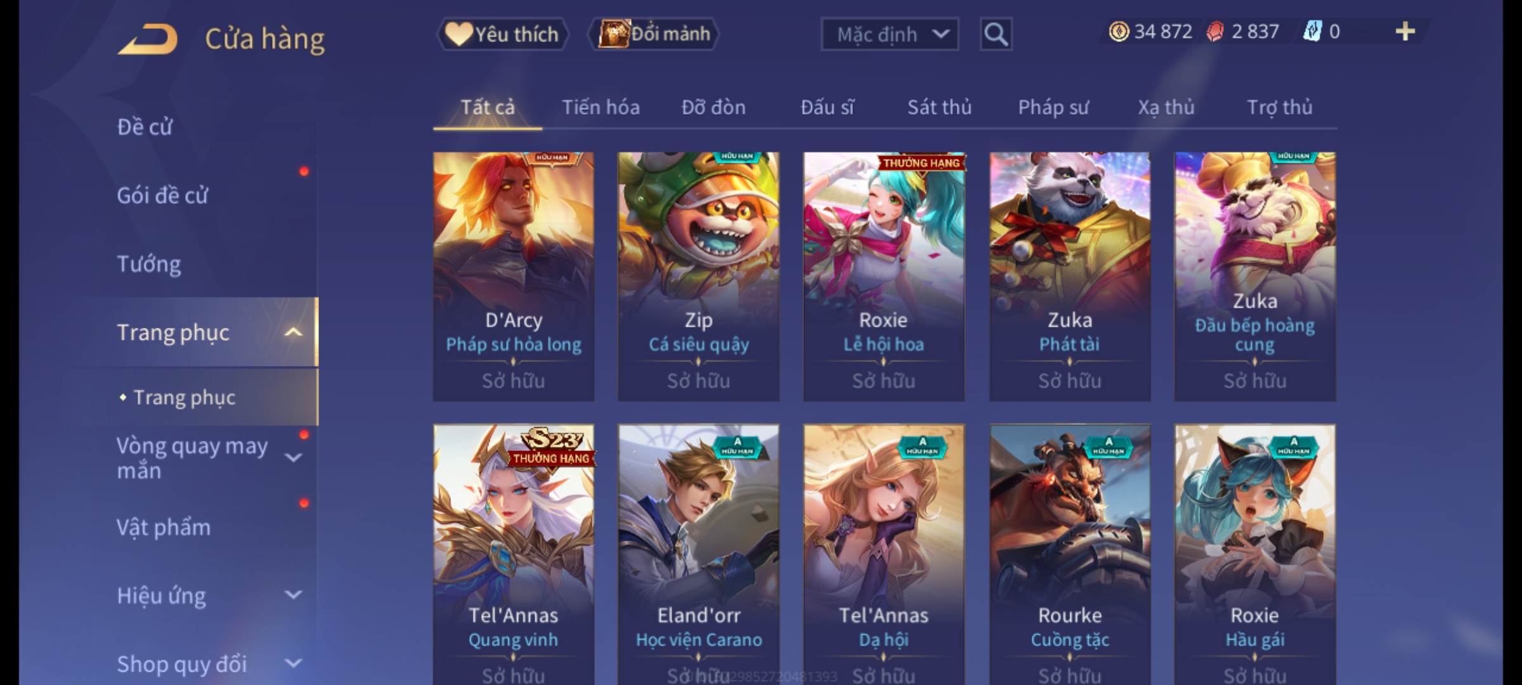Image resolution: width=1522 pixels, height=685 pixels.
Task: Open the search magnifier icon
Action: tap(996, 34)
